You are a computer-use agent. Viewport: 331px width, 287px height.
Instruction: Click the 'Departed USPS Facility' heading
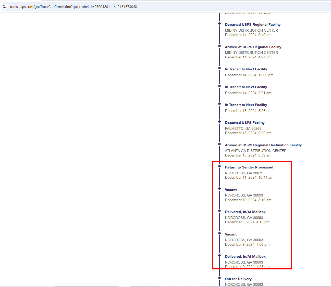pyautogui.click(x=245, y=123)
